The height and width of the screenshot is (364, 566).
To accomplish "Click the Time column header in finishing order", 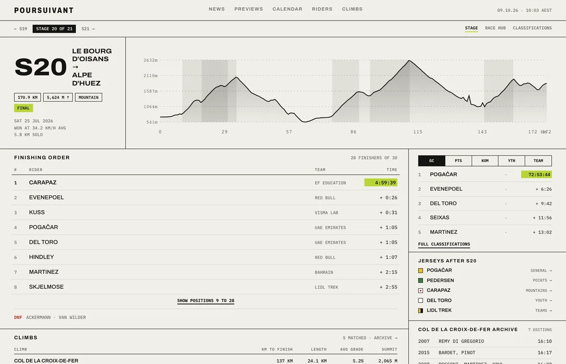I will click(392, 170).
